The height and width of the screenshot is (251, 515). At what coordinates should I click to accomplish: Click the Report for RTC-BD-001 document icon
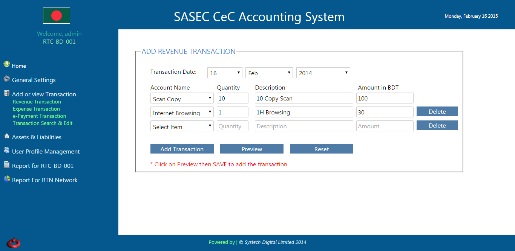(6, 165)
